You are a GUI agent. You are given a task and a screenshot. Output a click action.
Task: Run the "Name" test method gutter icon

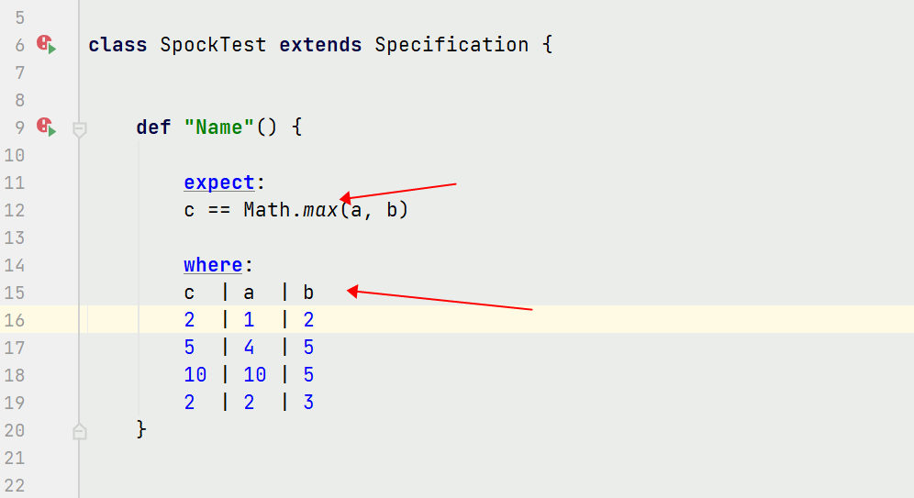(x=46, y=127)
